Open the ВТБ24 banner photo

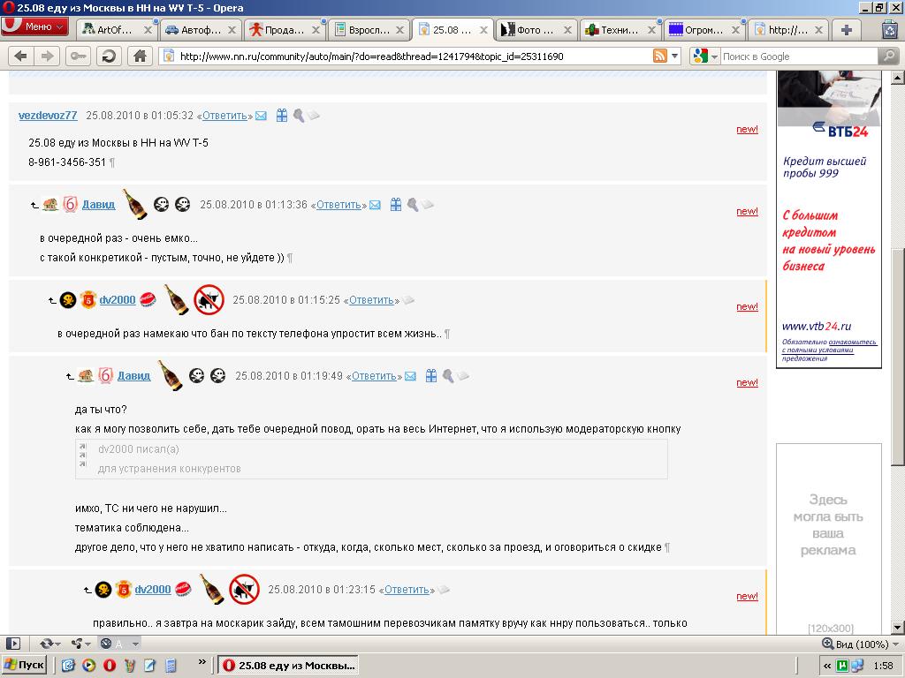829,98
